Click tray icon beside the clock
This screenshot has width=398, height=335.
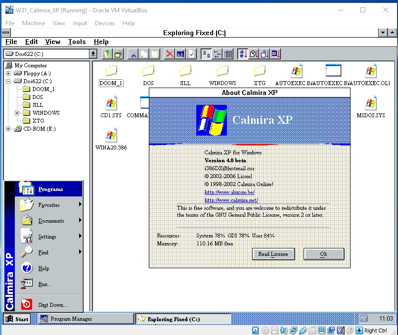(364, 319)
